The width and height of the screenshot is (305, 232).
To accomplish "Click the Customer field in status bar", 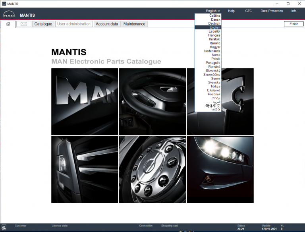I will pos(20,226).
